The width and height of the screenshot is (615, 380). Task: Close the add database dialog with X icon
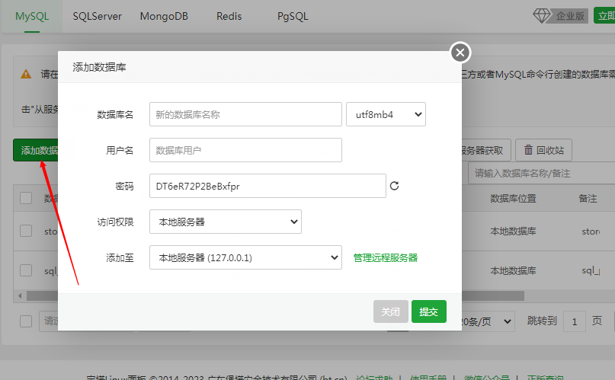(x=460, y=52)
